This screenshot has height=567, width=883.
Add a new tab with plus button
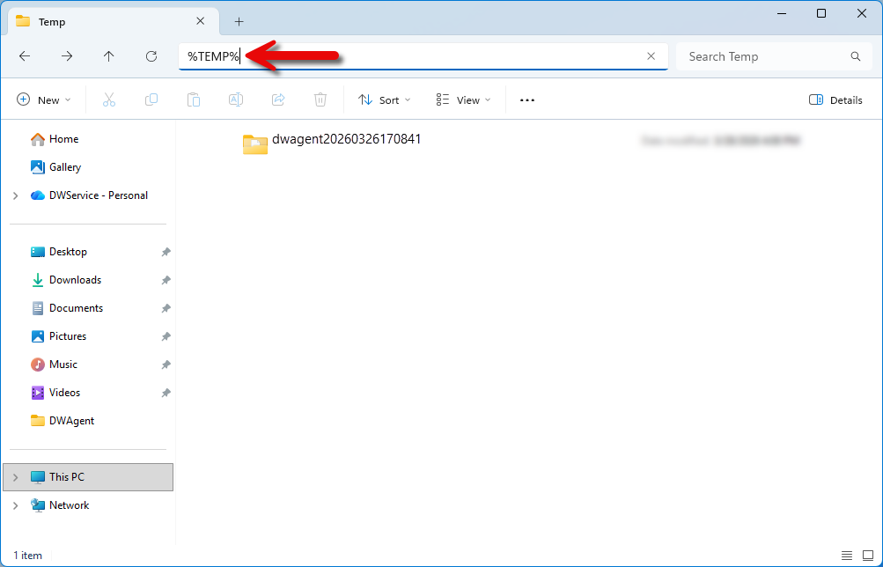239,22
